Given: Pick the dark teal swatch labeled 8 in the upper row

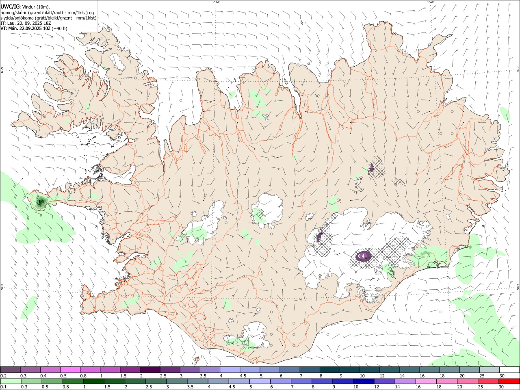Looking at the screenshot, I should pyautogui.click(x=330, y=370).
